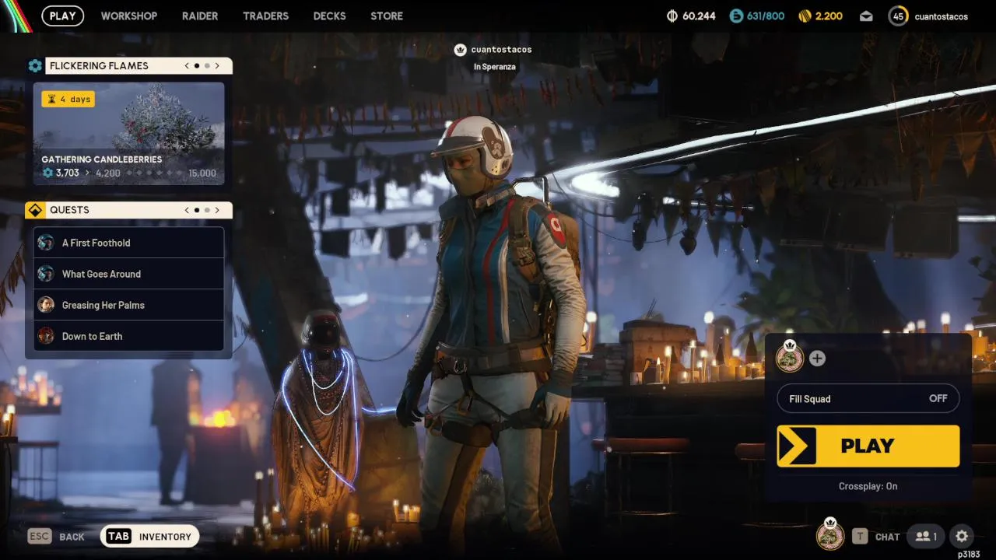996x560 pixels.
Task: Click the coin currency icon beside 60,244
Action: tap(672, 16)
